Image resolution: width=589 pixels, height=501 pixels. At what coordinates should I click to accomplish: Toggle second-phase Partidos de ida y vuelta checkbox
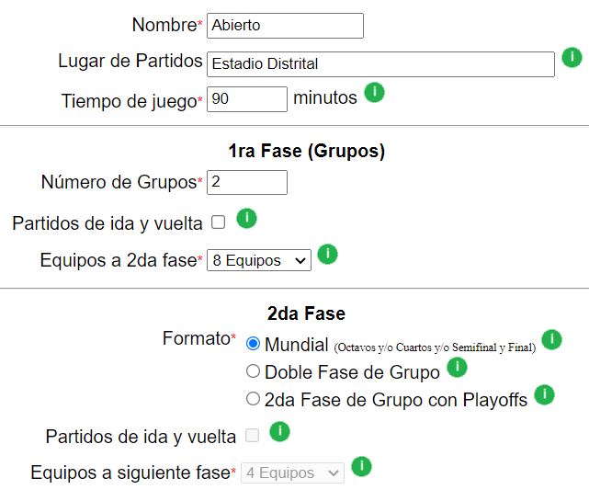(252, 435)
